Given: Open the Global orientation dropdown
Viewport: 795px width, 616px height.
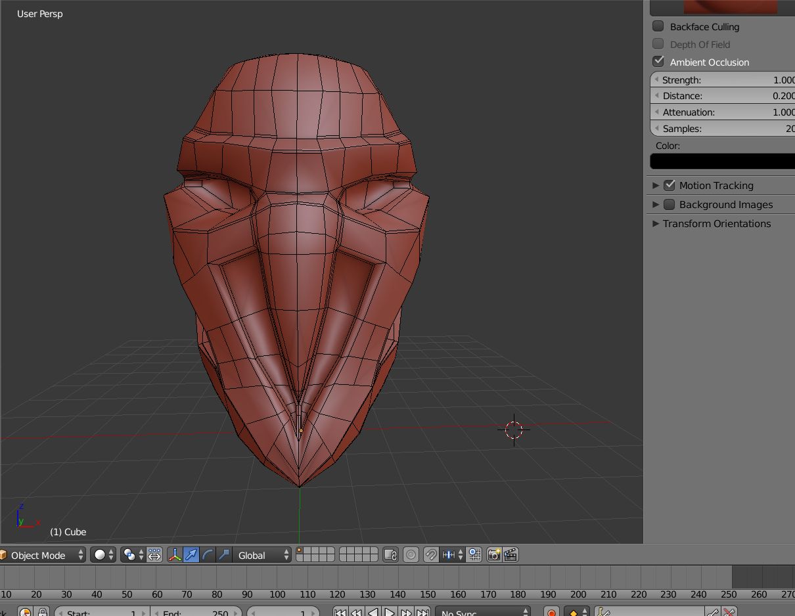Looking at the screenshot, I should tap(262, 555).
